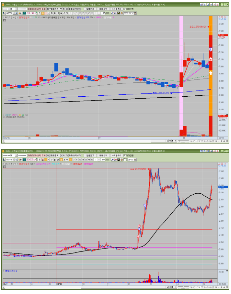Viewport: 231px width, 294px height.
Task: Open the dropdown arrow before 주 in minute chart toolbar
Action: [48, 159]
